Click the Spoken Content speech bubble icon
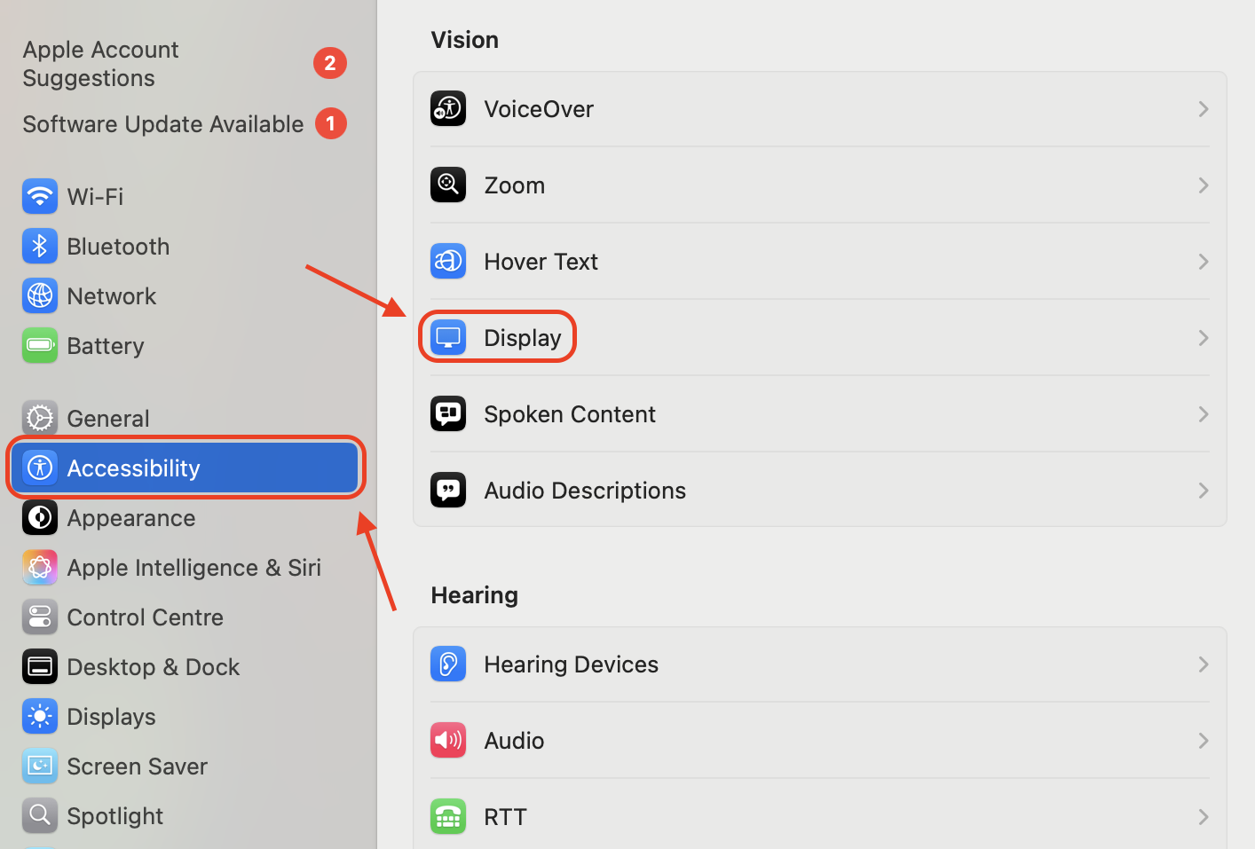Image resolution: width=1255 pixels, height=849 pixels. pos(448,413)
